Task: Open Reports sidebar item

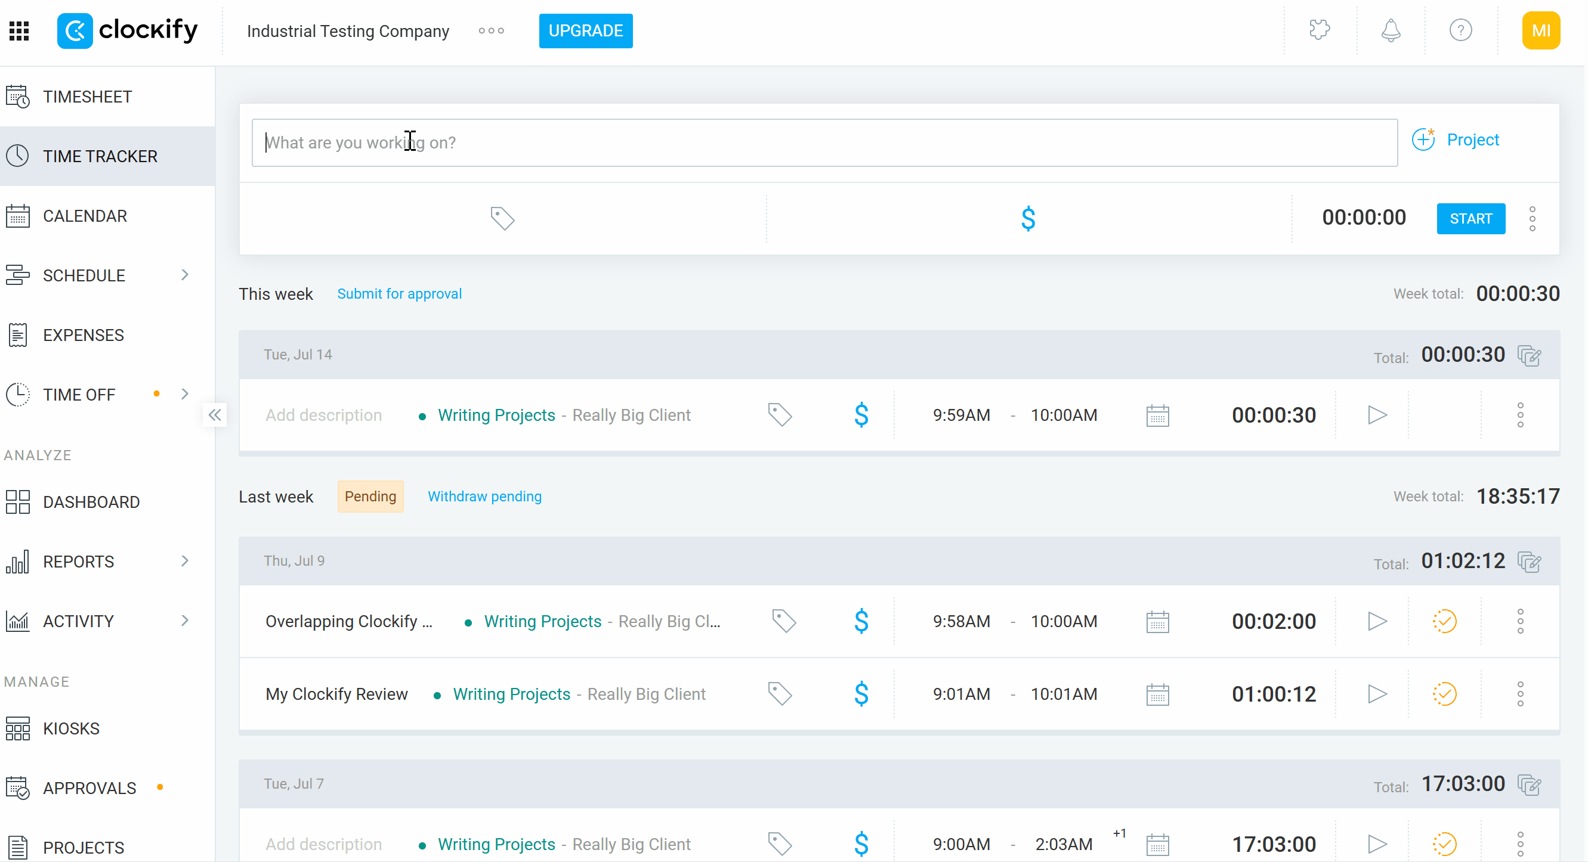Action: [79, 562]
